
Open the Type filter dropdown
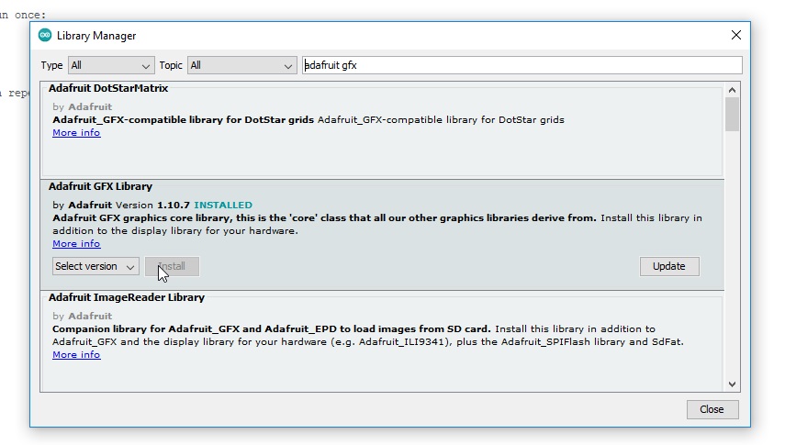111,65
